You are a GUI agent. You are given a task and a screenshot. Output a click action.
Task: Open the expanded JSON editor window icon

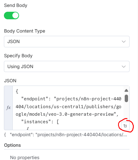pyautogui.click(x=125, y=126)
